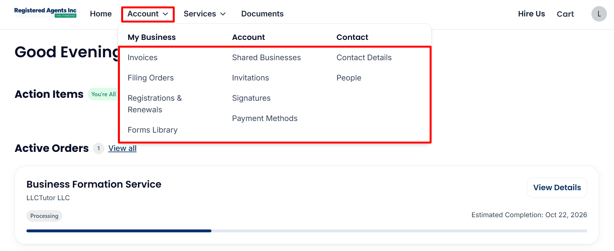This screenshot has height=251, width=614.
Task: Click the active orders count badge
Action: 99,148
